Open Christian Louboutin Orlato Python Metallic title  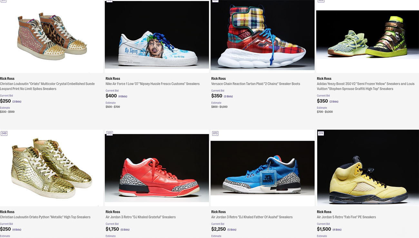point(45,217)
